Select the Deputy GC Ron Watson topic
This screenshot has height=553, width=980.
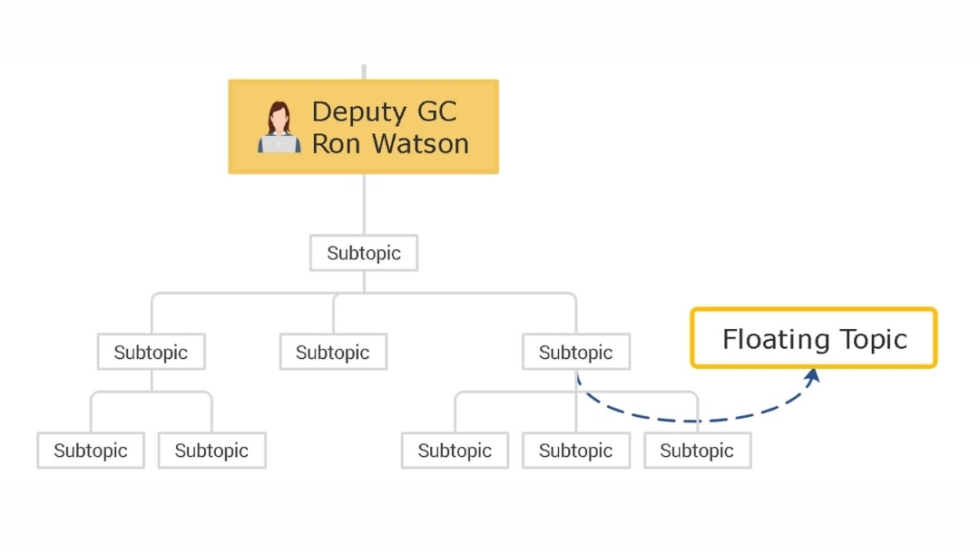point(363,126)
